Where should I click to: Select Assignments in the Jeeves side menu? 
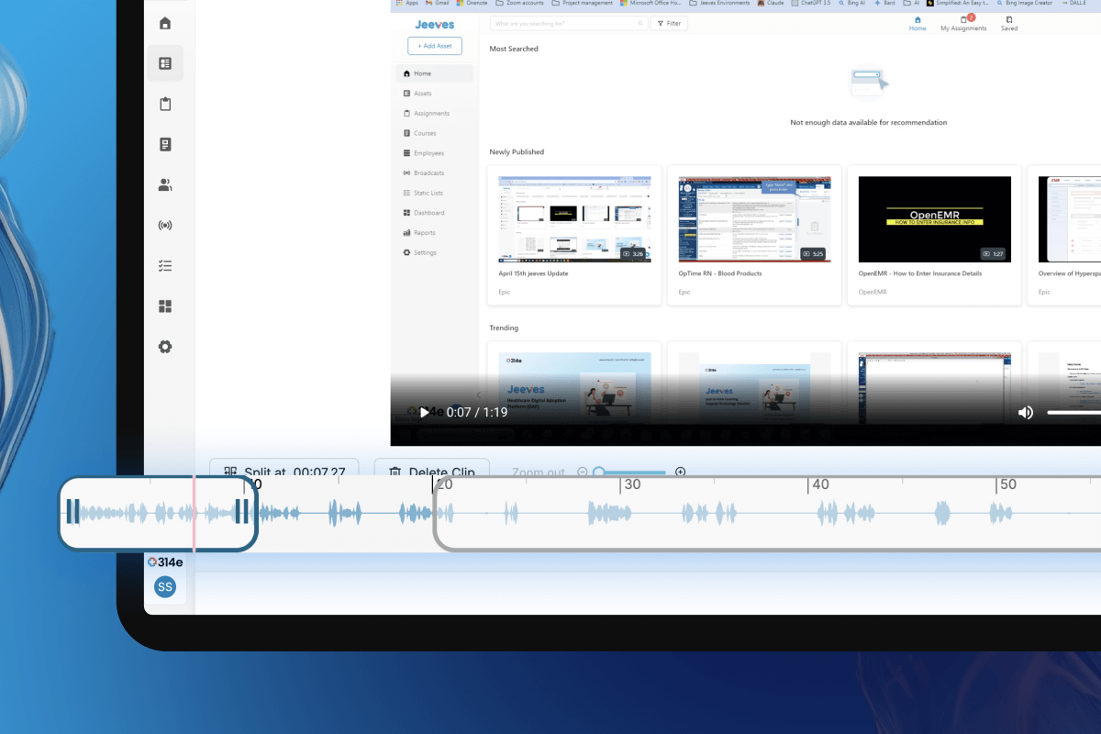click(x=435, y=114)
